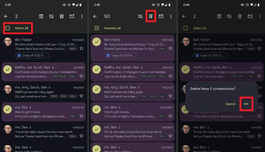Click the FAMILY/Sarah label on Netflix email, left screenshot
This screenshot has height=152, width=265.
coord(59,76)
